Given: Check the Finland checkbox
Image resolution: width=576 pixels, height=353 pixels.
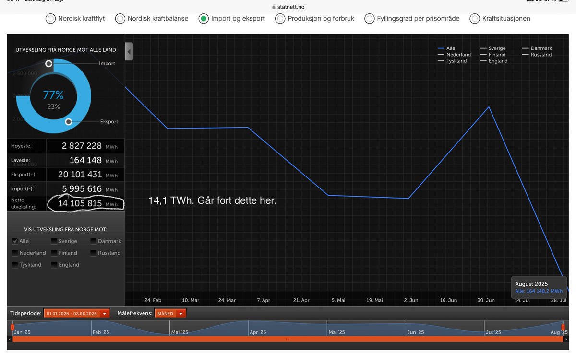Looking at the screenshot, I should 54,253.
